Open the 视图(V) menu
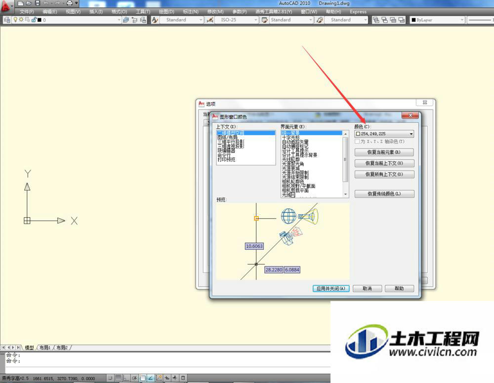The image size is (494, 383). click(x=73, y=12)
